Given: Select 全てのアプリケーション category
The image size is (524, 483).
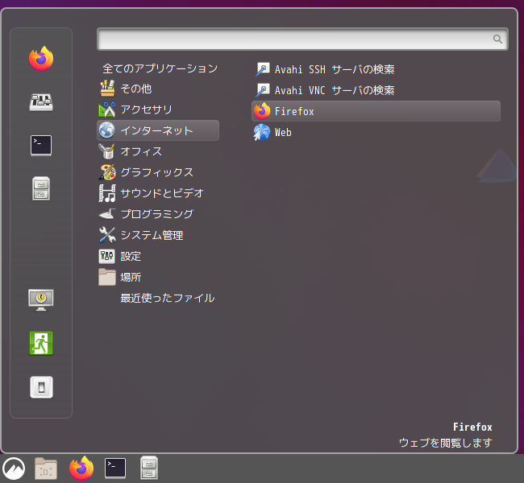Looking at the screenshot, I should [160, 68].
